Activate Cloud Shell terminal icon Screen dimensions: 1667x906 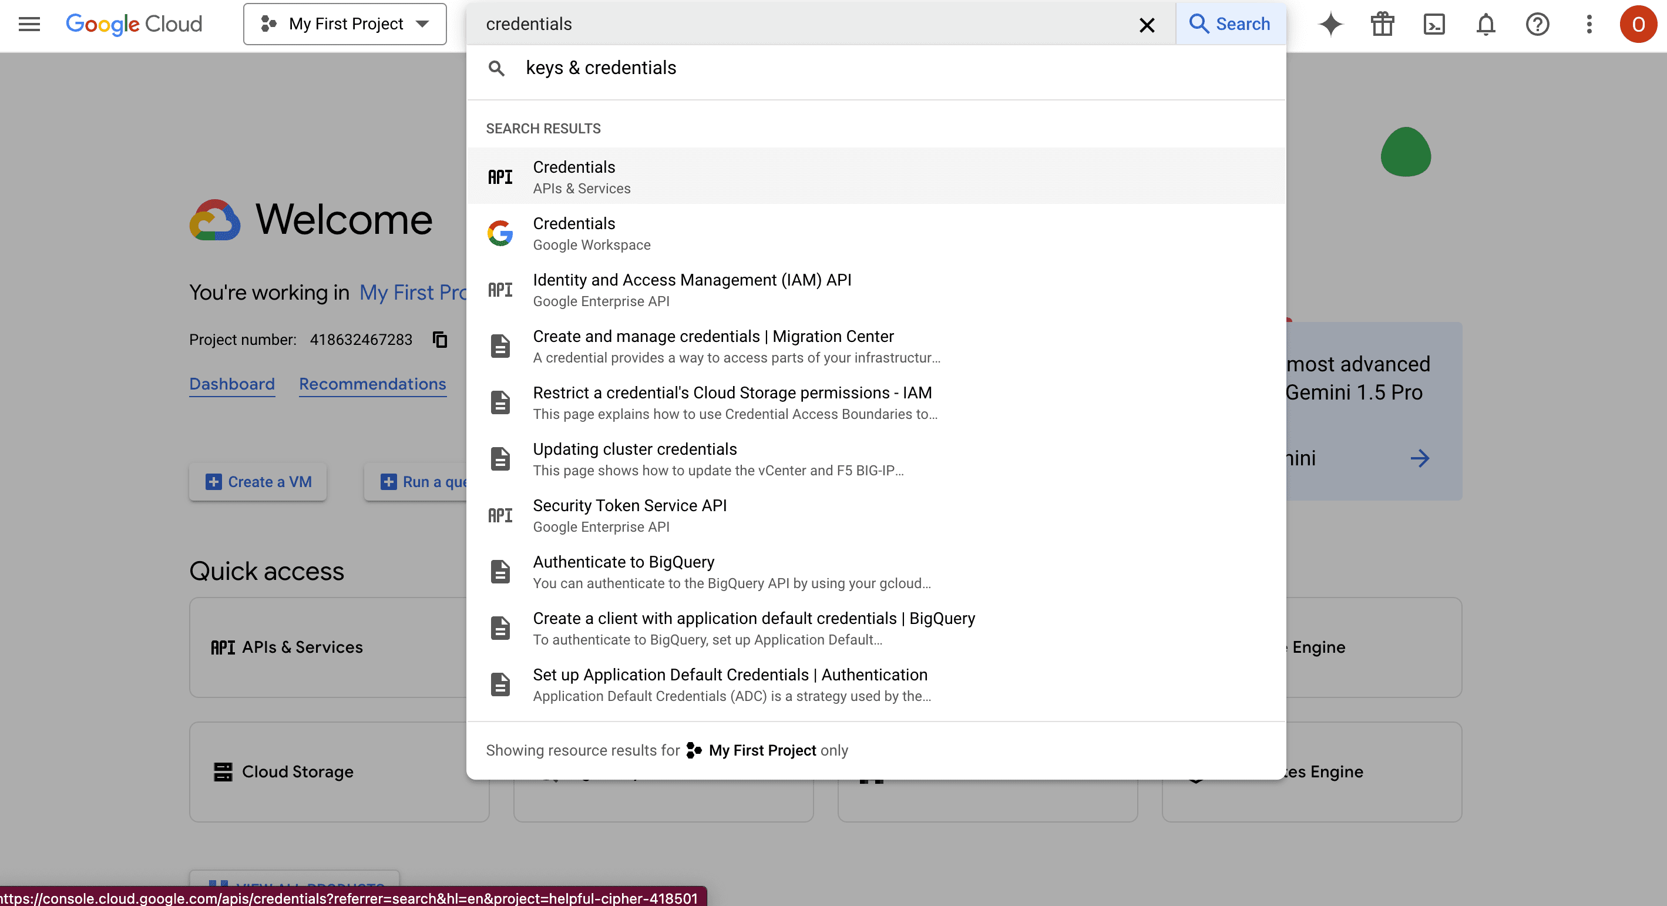coord(1434,24)
